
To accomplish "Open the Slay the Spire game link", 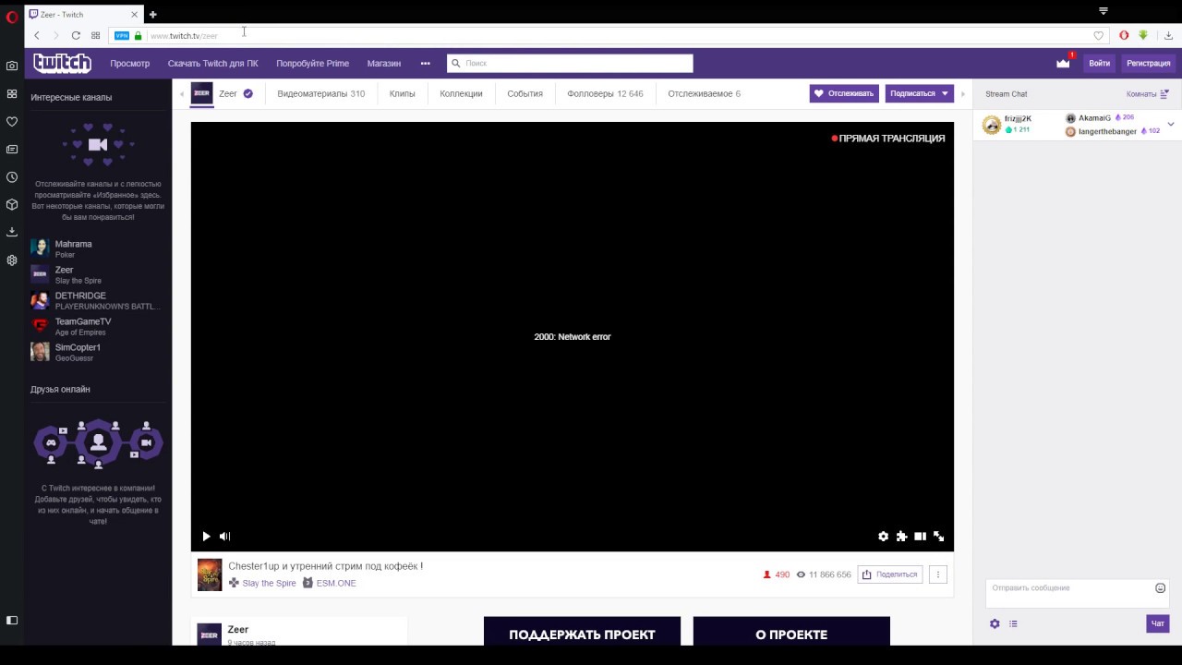I will point(269,583).
